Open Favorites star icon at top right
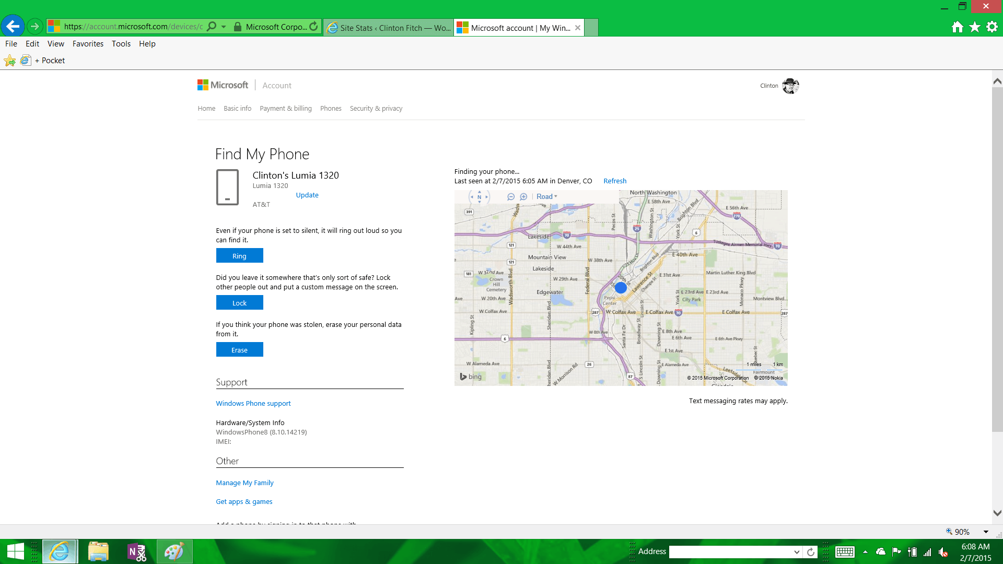Viewport: 1003px width, 564px height. 975,27
